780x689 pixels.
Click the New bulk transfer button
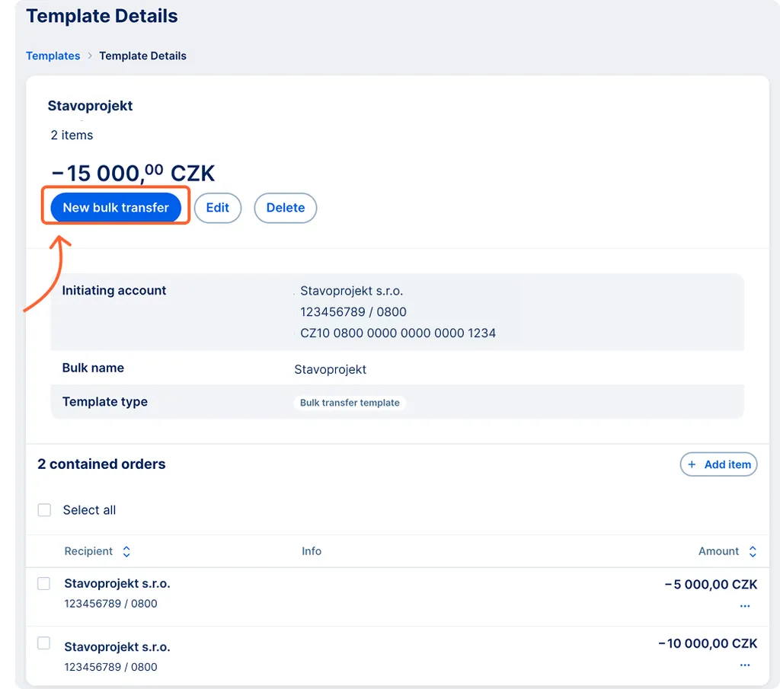pos(116,208)
